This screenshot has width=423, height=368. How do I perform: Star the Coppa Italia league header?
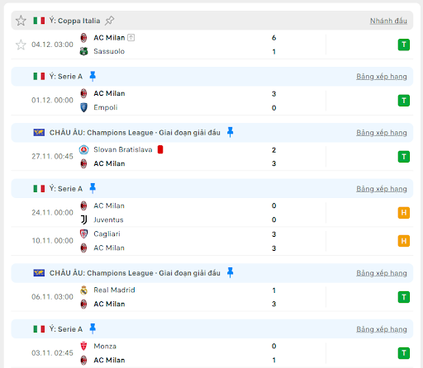click(21, 21)
